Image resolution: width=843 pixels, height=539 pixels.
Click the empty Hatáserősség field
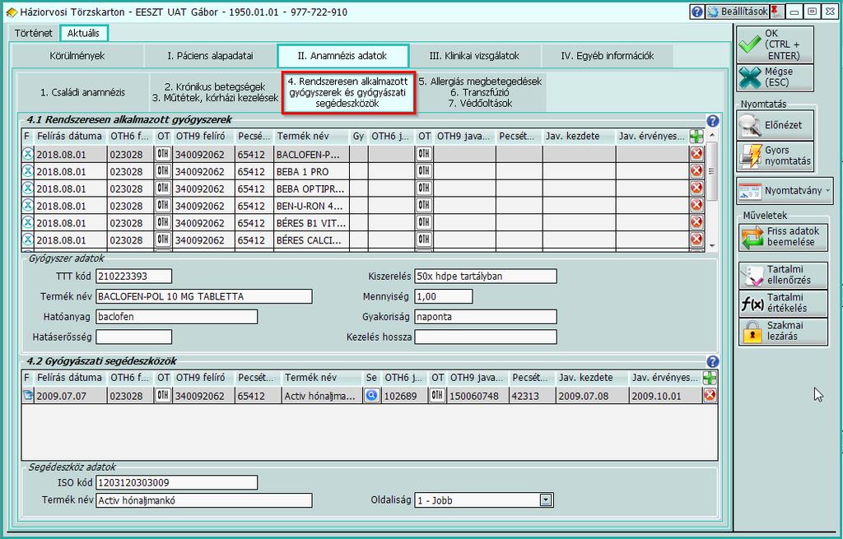tap(134, 337)
